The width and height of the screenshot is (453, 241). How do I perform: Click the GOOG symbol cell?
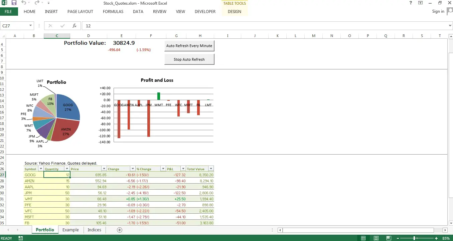34,175
